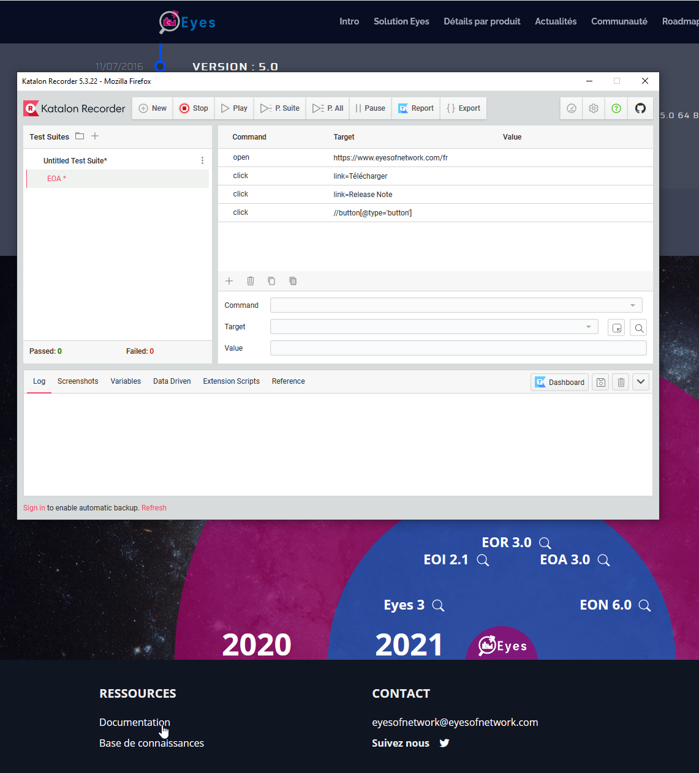This screenshot has height=773, width=699.
Task: Save the log with disk icon
Action: point(600,383)
